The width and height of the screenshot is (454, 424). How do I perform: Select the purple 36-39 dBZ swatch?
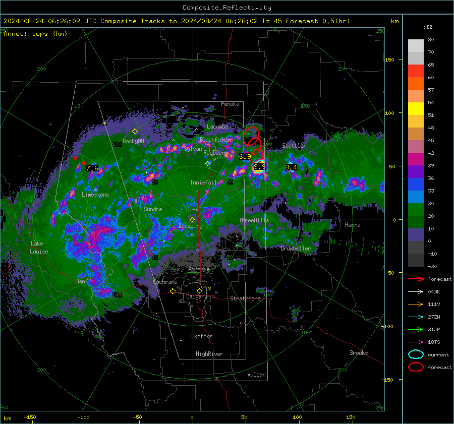[416, 171]
